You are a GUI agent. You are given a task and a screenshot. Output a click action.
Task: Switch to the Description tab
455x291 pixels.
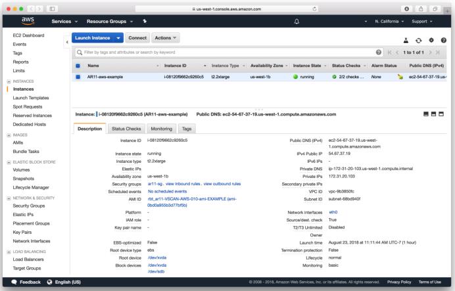[x=89, y=129]
